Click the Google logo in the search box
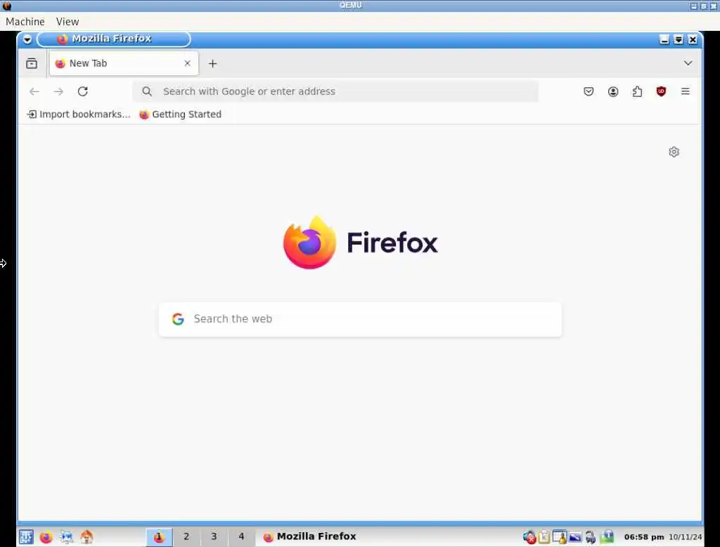Image resolution: width=720 pixels, height=547 pixels. point(178,318)
